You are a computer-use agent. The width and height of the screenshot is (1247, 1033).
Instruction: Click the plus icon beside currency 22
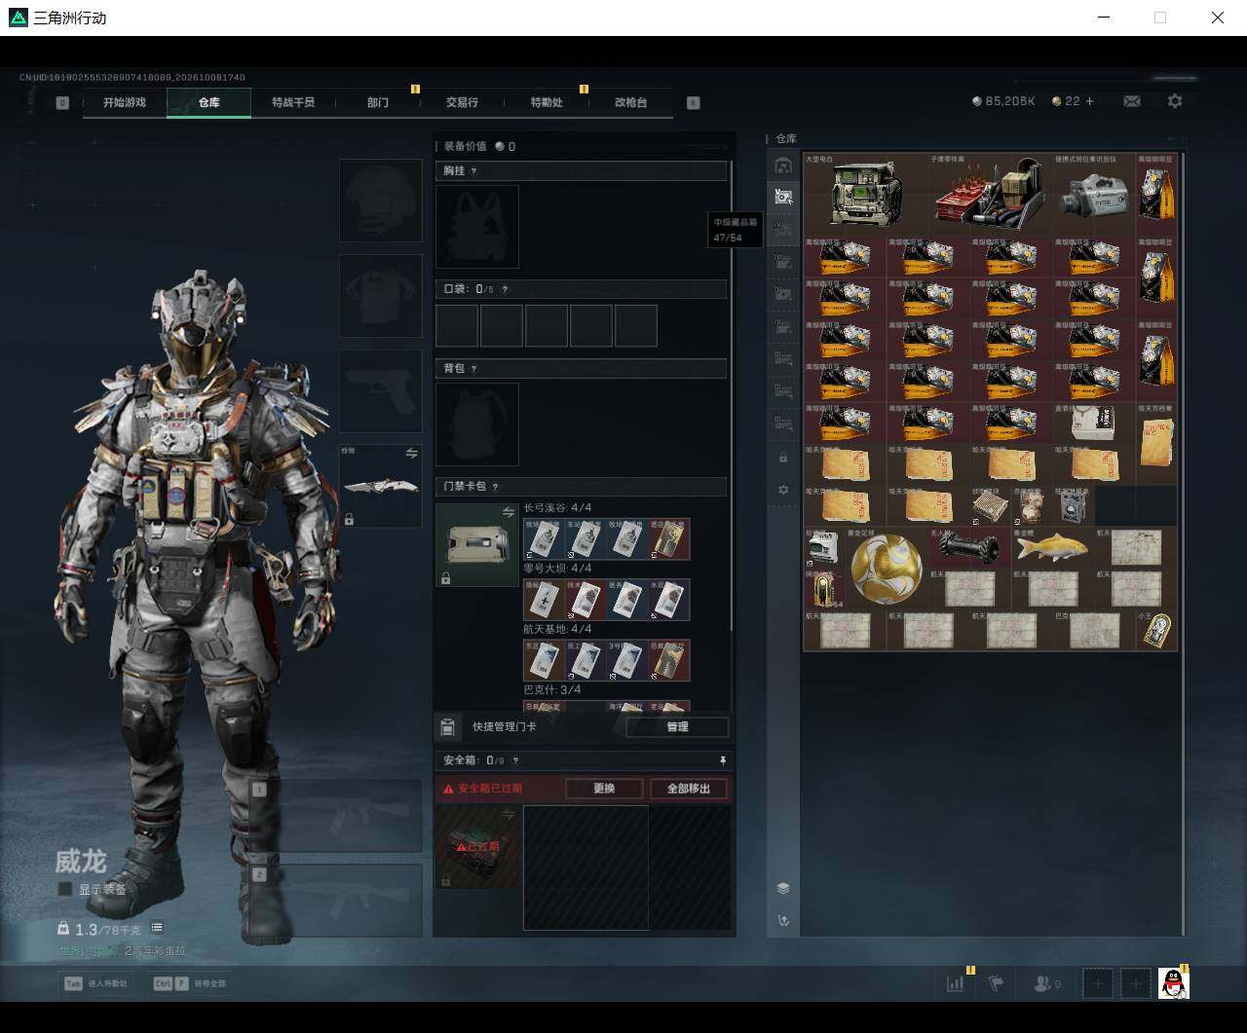tap(1089, 101)
